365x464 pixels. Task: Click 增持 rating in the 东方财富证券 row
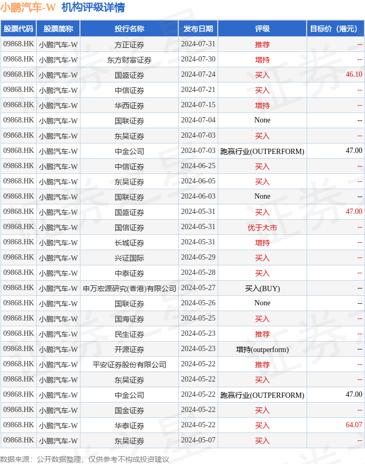(x=262, y=60)
